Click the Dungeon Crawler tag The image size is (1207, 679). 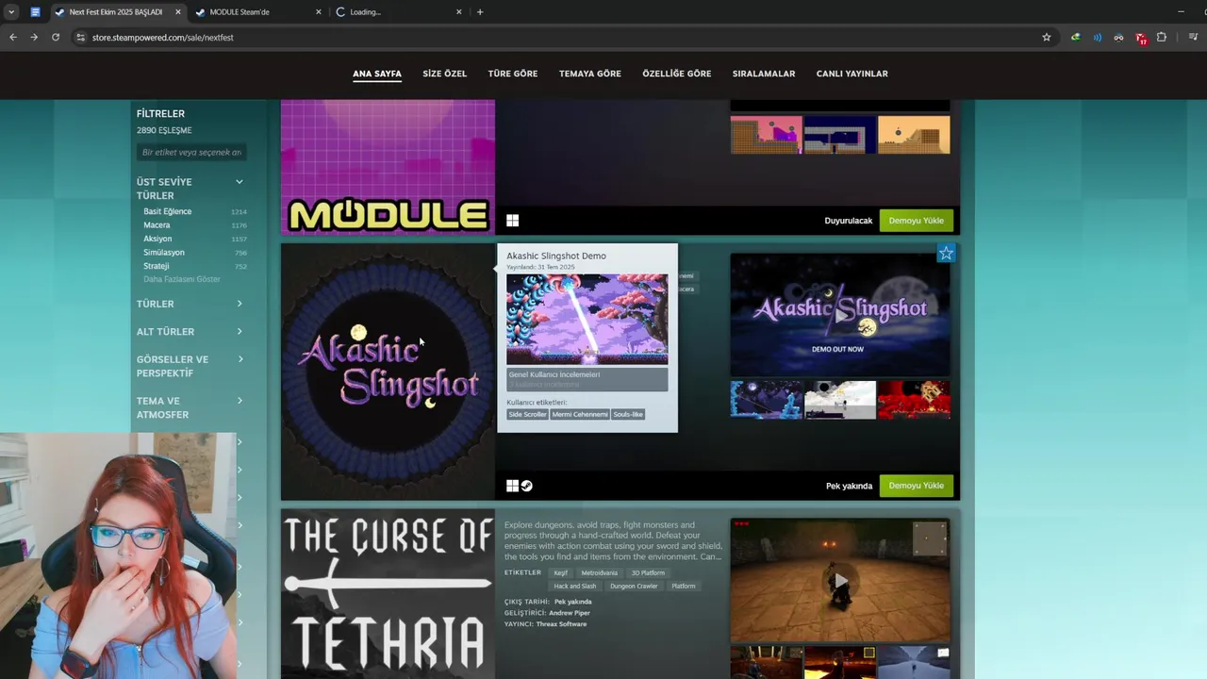coord(634,586)
